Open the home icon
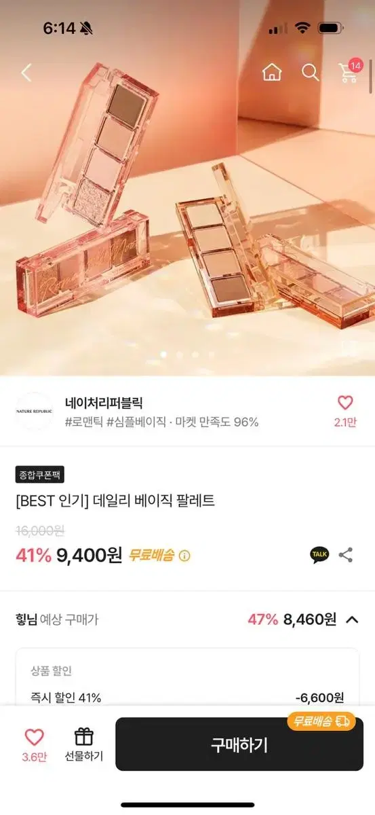375x815 pixels. tap(272, 72)
